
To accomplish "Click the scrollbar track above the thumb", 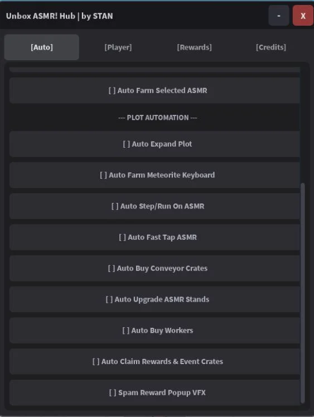I will click(x=302, y=125).
